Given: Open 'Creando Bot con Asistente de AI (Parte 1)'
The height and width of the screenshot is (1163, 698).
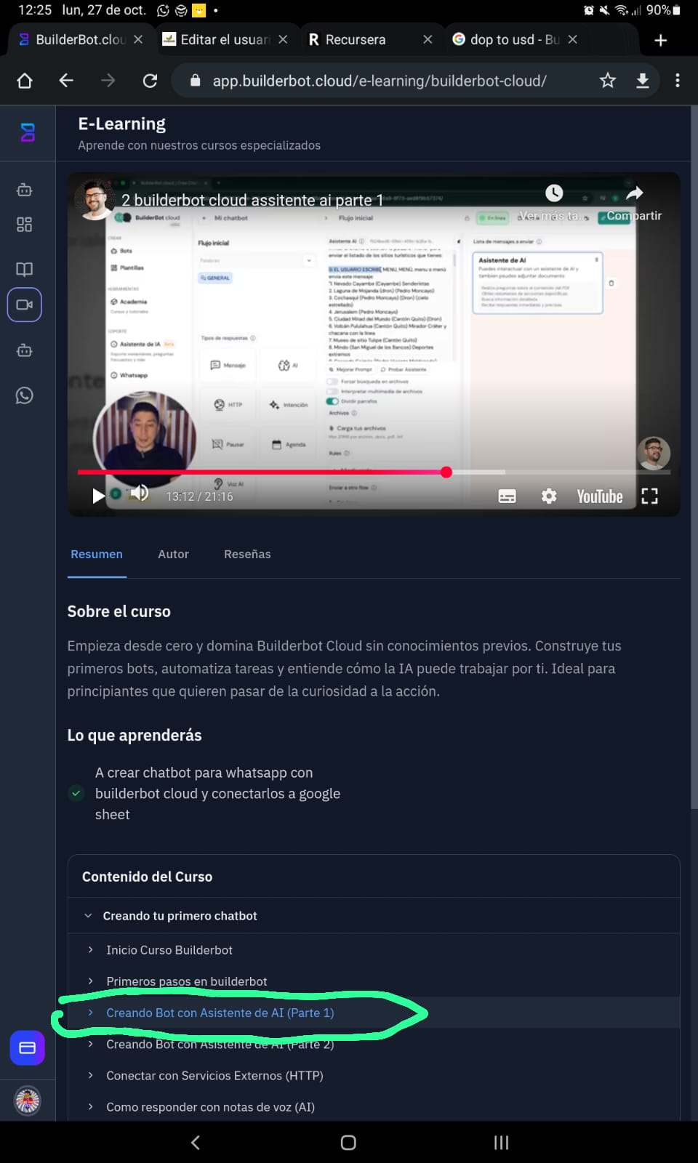Looking at the screenshot, I should point(220,1013).
